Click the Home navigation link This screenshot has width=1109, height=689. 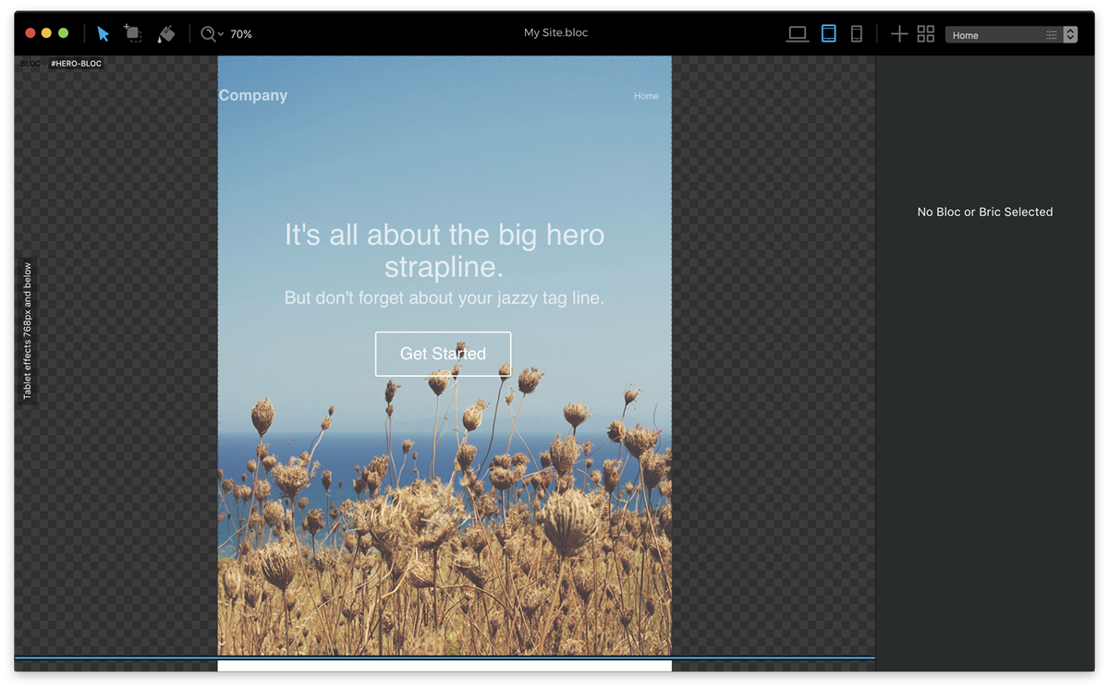(x=646, y=96)
